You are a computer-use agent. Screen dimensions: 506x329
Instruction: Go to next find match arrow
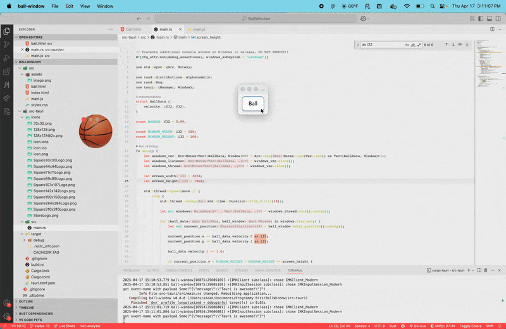[x=454, y=45]
